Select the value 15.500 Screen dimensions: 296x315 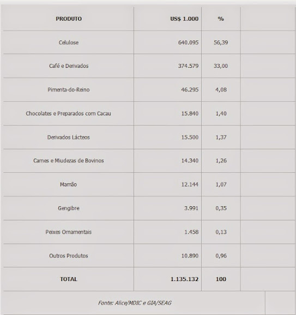190,137
